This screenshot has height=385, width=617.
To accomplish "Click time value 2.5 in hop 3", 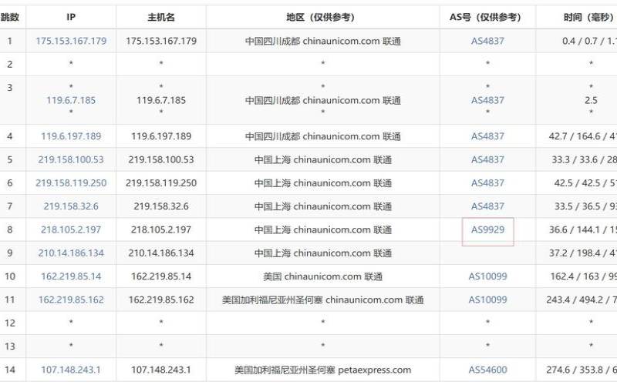I will (x=591, y=100).
